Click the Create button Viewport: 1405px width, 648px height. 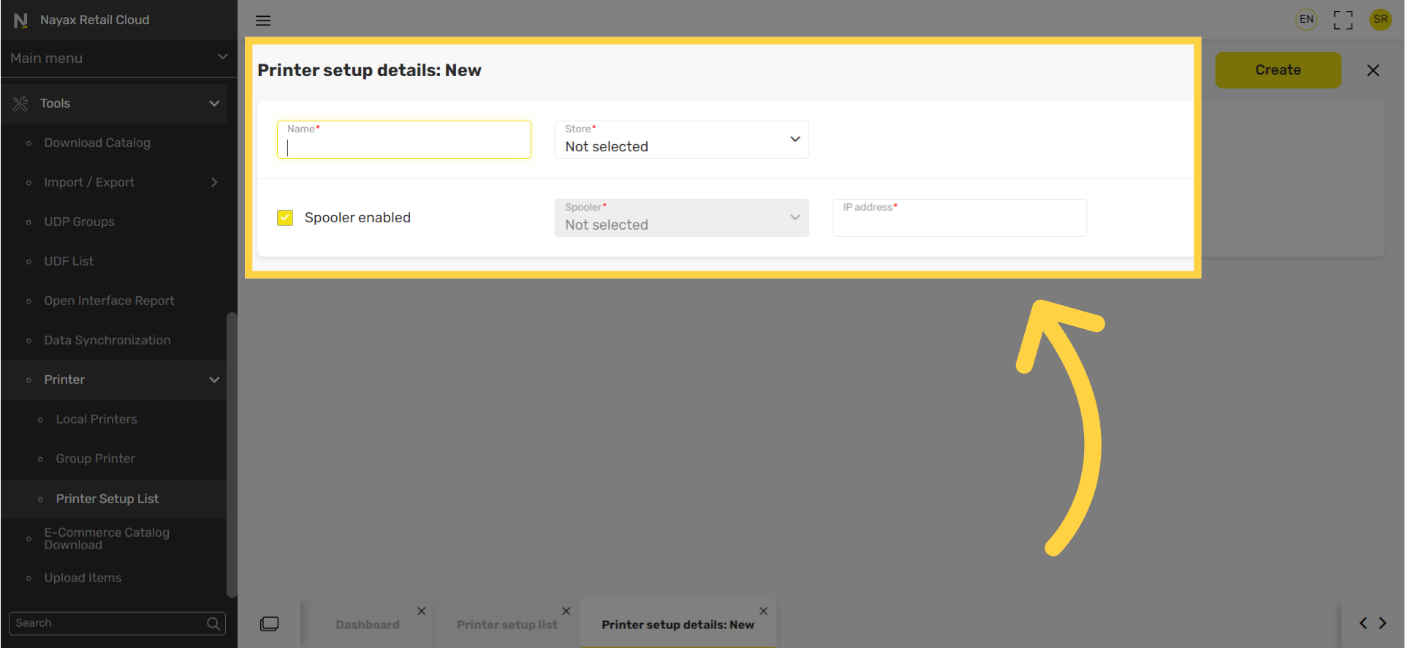[x=1278, y=70]
